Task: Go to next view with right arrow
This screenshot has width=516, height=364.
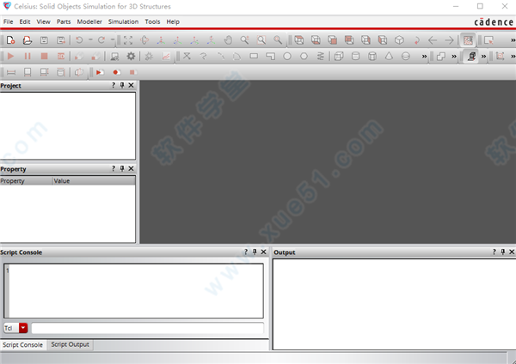Action: click(449, 40)
